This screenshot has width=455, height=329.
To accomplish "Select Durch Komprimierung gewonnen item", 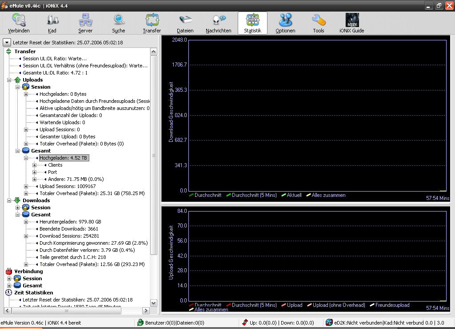I will click(x=94, y=243).
